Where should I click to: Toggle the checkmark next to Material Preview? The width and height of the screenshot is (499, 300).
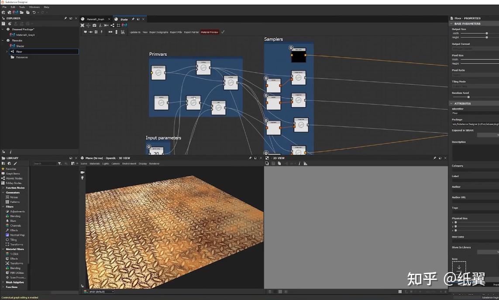pos(223,31)
